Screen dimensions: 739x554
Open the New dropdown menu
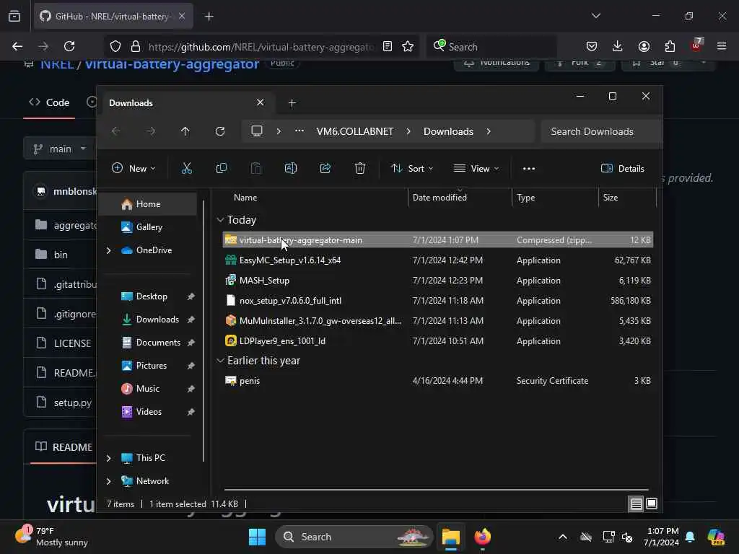pyautogui.click(x=134, y=168)
